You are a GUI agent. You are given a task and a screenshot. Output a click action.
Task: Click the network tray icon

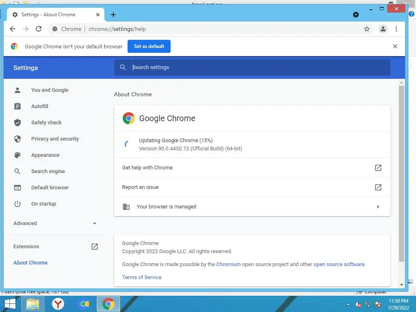(x=368, y=304)
